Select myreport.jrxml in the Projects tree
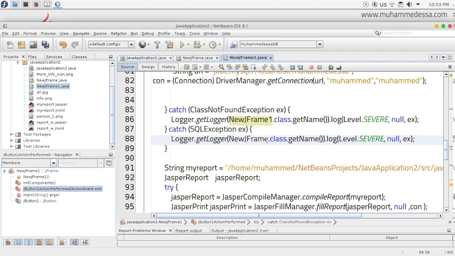Screen dimensions: 455x256 tap(50, 110)
